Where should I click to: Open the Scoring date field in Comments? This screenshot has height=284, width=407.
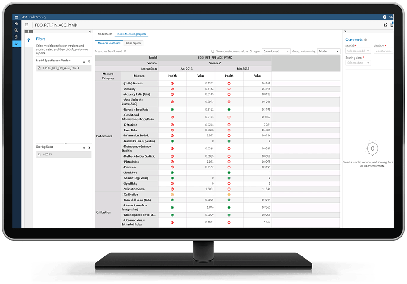[x=358, y=63]
